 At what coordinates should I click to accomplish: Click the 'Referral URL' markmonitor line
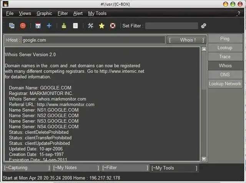tap(52, 104)
